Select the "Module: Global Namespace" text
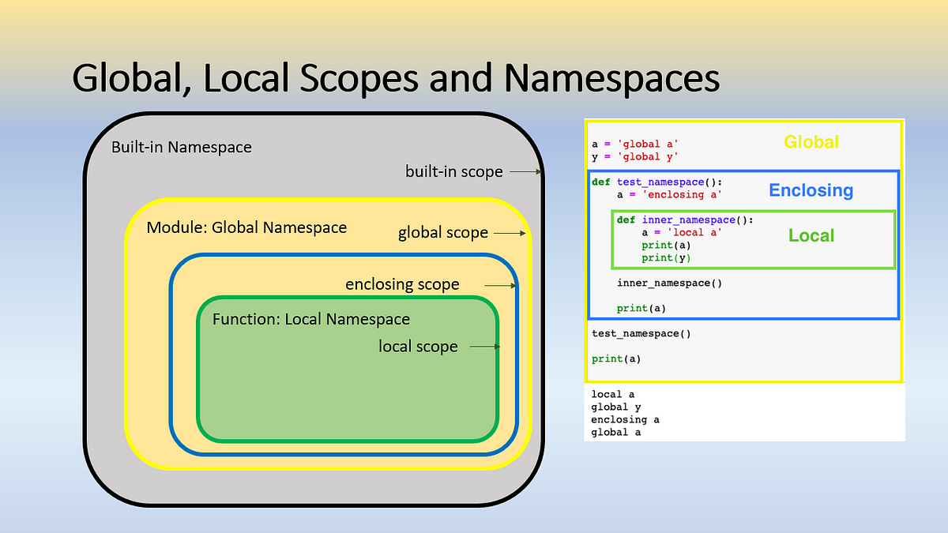 coord(246,227)
